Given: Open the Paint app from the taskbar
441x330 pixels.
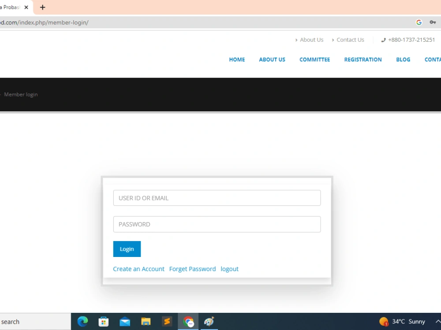Looking at the screenshot, I should [x=209, y=321].
